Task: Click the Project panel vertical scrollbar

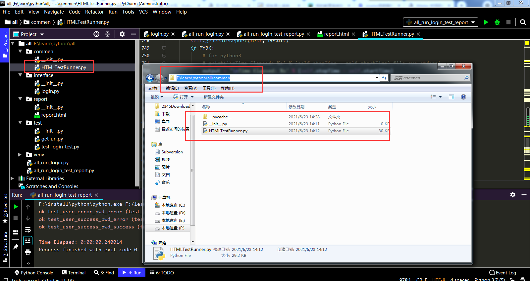Action: pyautogui.click(x=137, y=113)
